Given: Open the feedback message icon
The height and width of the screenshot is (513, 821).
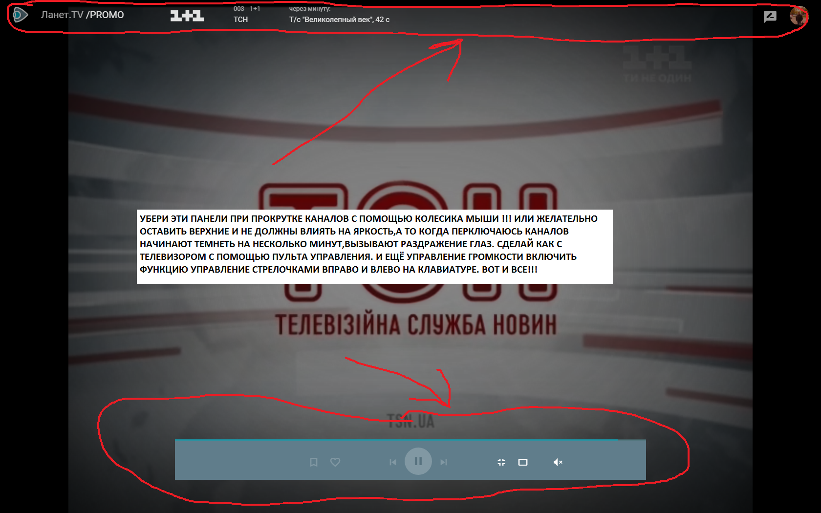Looking at the screenshot, I should coord(770,17).
